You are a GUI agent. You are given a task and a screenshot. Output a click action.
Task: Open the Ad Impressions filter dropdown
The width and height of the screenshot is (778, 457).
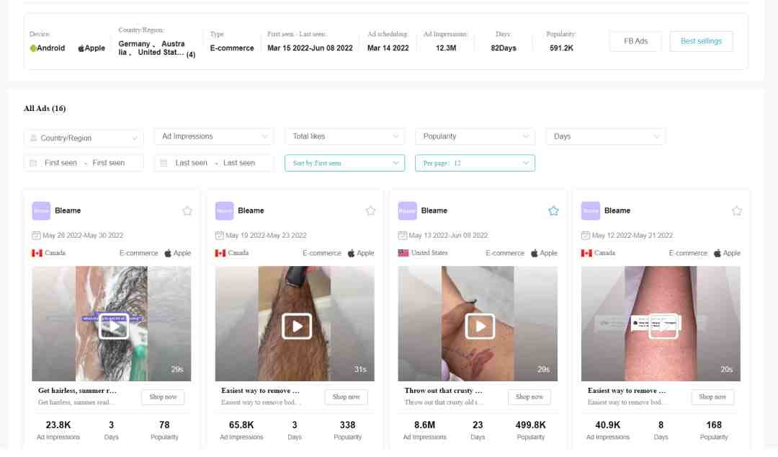click(x=214, y=136)
